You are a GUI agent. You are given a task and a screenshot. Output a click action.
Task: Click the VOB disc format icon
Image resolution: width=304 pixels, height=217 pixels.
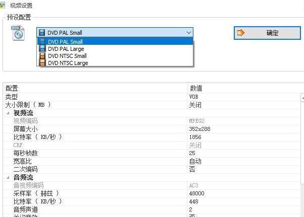tap(18, 32)
